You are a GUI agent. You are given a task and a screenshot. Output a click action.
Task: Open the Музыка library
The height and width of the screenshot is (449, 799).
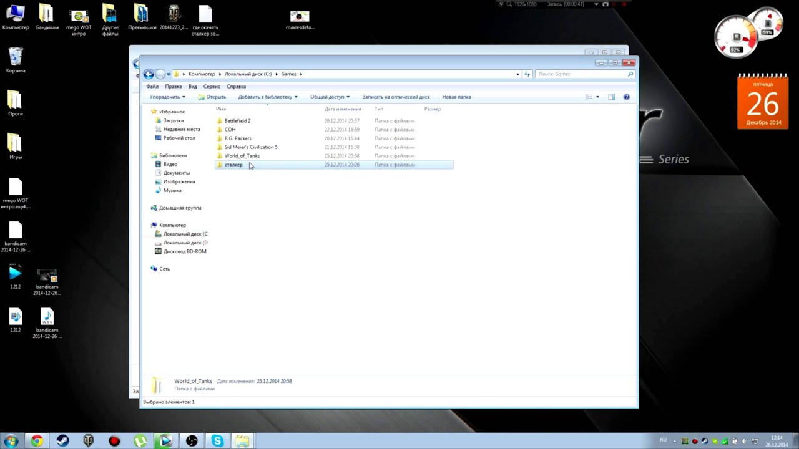172,190
